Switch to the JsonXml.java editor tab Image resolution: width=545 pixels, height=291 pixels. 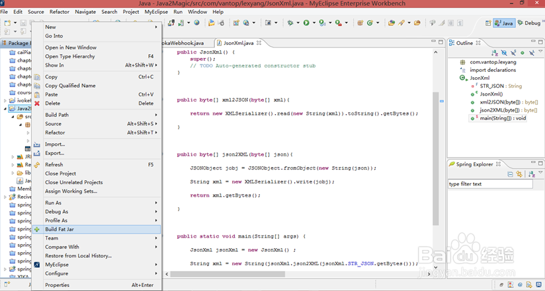click(238, 43)
